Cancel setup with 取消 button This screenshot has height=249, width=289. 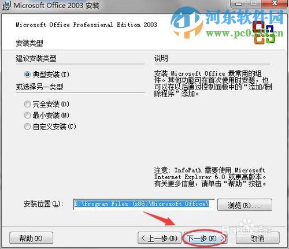(258, 238)
